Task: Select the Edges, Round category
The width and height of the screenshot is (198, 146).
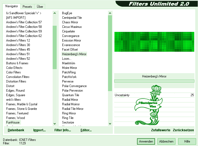Action: [x=15, y=91]
